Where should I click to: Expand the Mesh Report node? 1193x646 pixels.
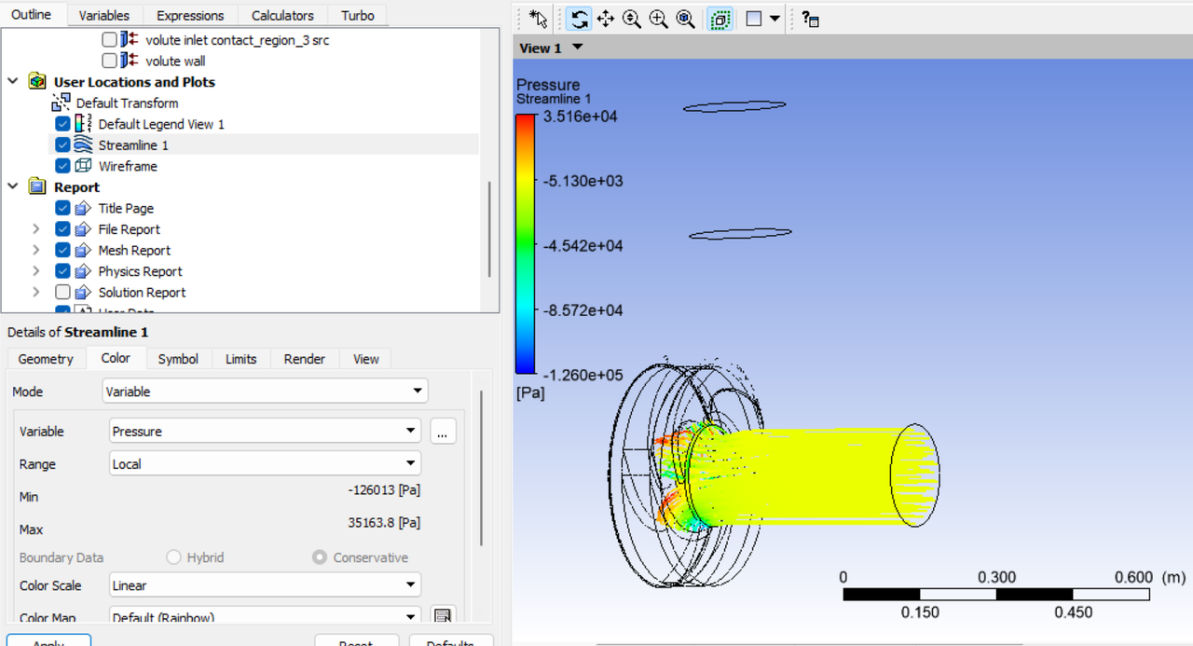35,250
